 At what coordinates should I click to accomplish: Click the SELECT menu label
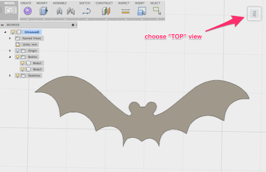[x=155, y=3]
